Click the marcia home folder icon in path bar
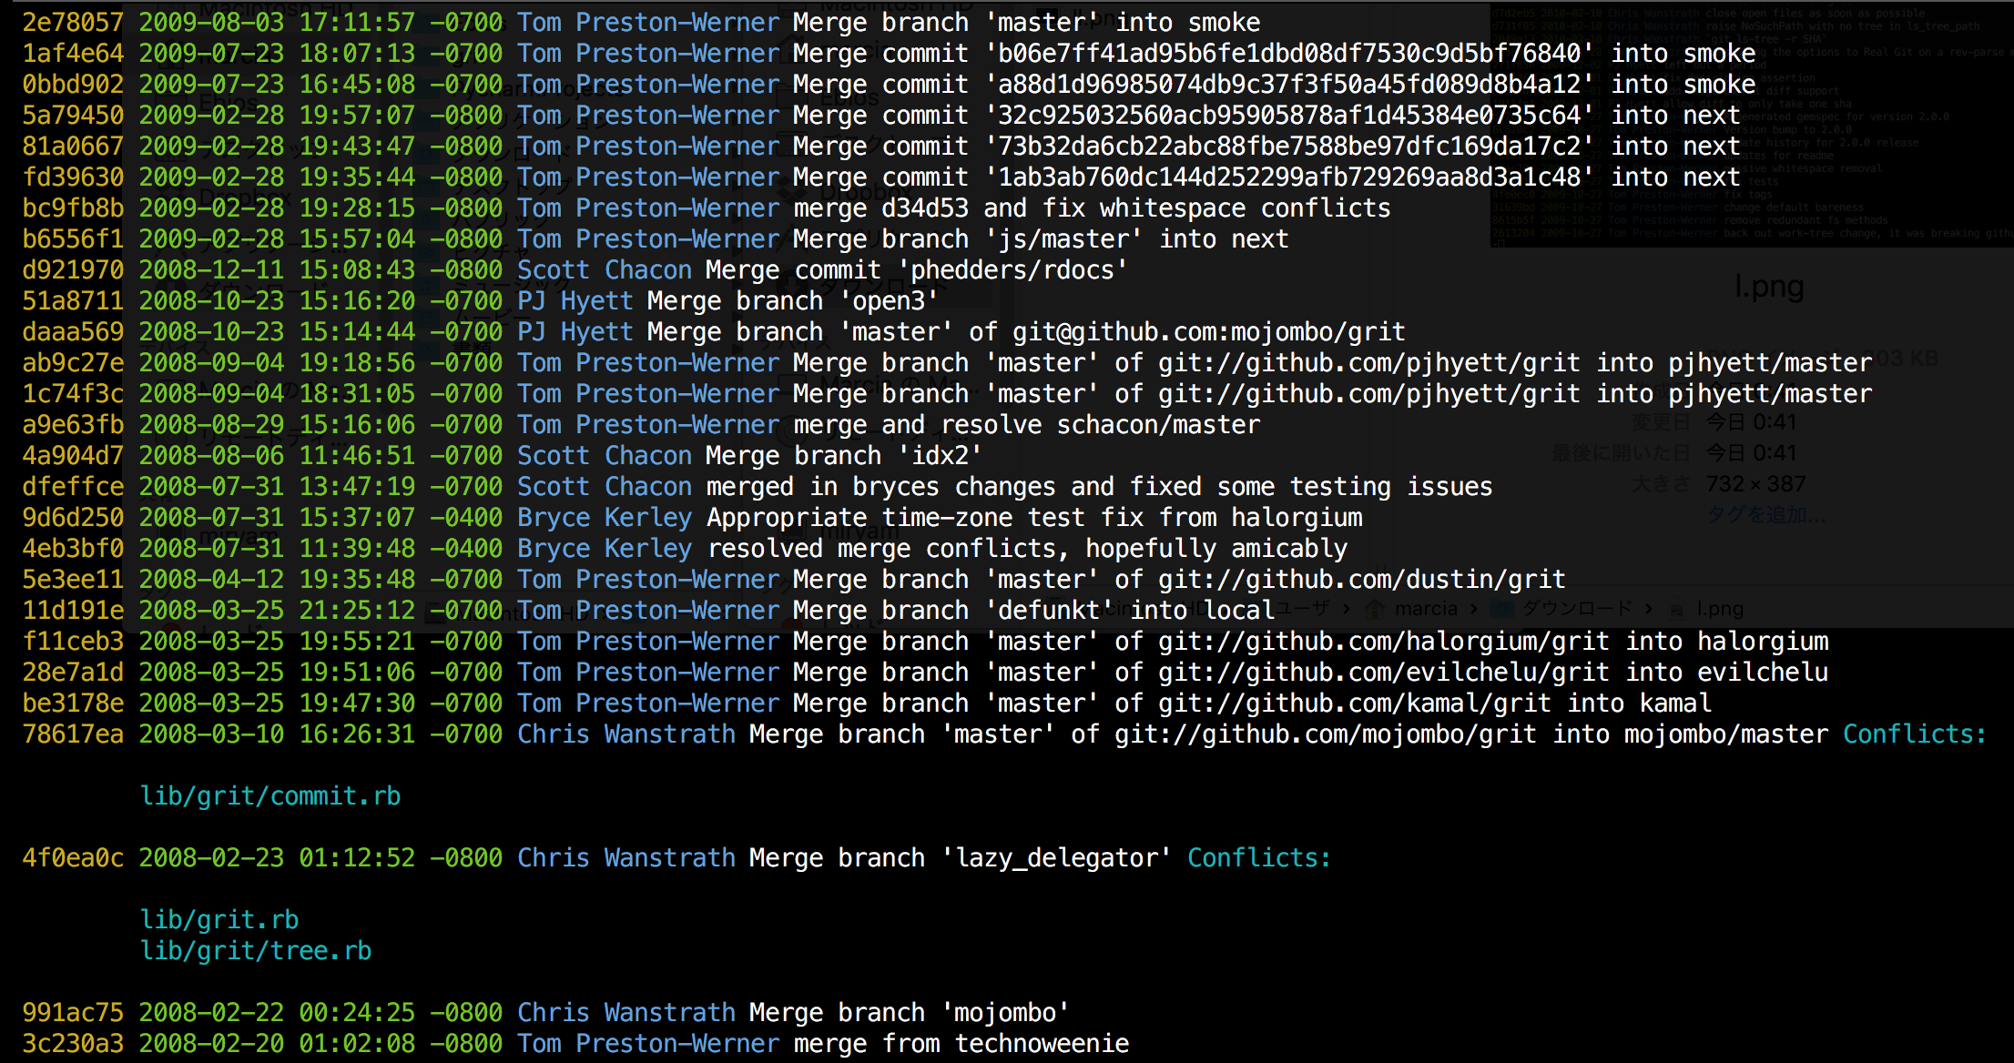The height and width of the screenshot is (1063, 2014). click(1376, 609)
